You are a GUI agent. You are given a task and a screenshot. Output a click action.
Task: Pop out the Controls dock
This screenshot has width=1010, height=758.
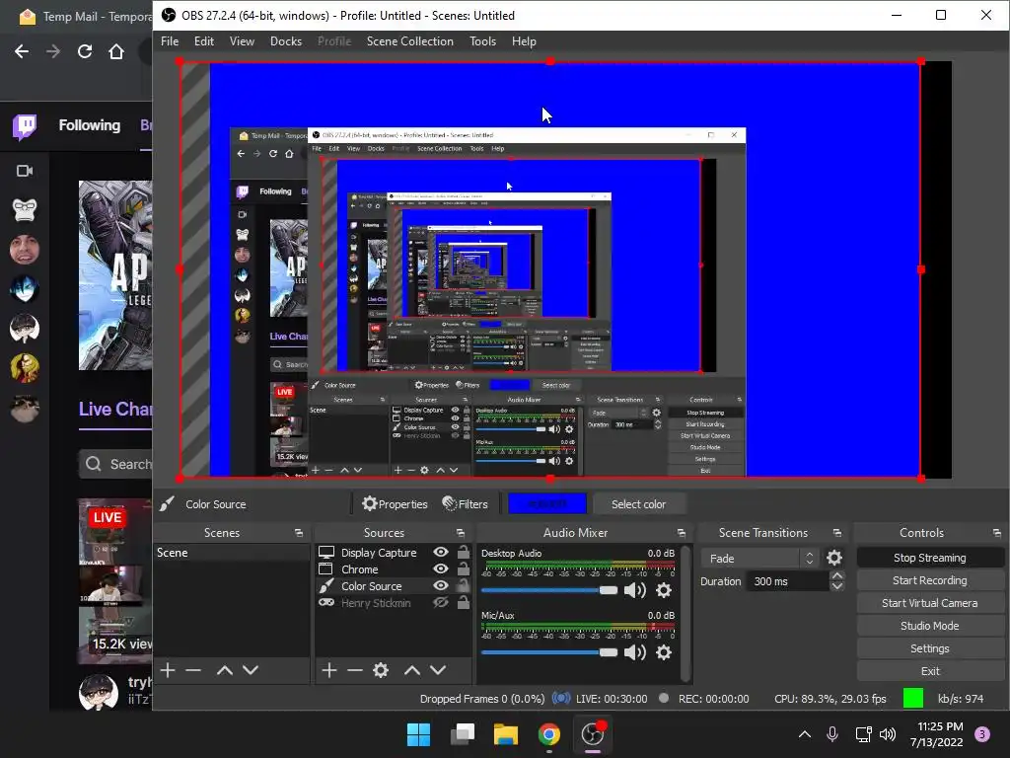tap(997, 533)
